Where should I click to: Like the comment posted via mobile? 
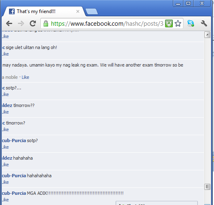click(25, 77)
